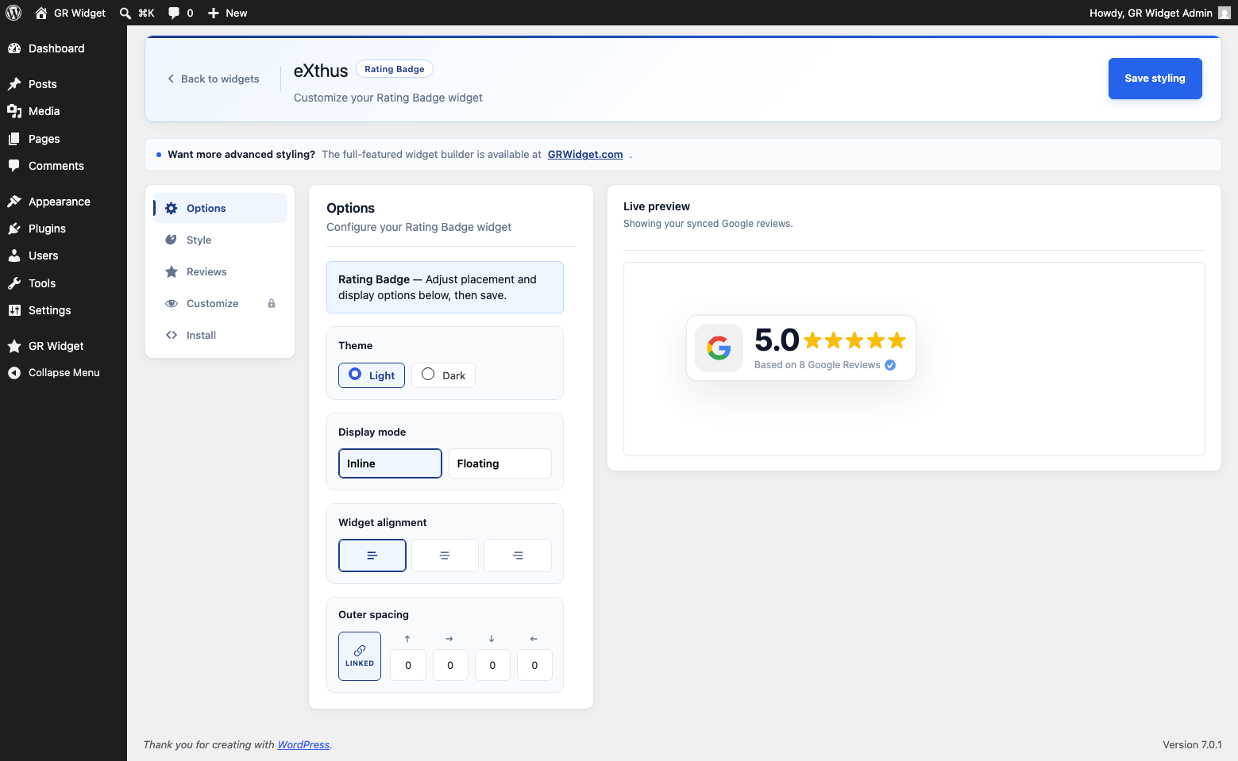Image resolution: width=1238 pixels, height=761 pixels.
Task: Toggle the LINKED spacing button
Action: tap(360, 656)
